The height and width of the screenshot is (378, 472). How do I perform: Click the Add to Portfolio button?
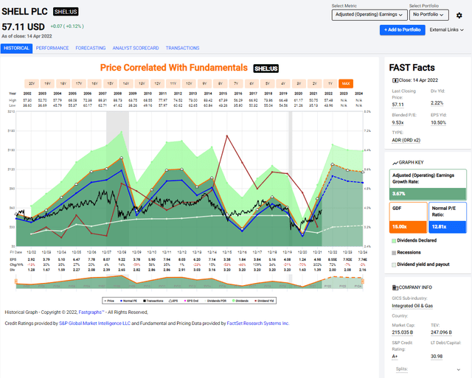pos(403,29)
